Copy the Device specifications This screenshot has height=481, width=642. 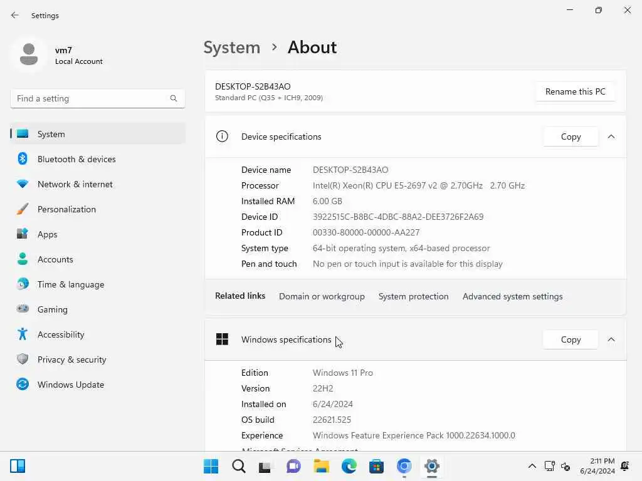click(571, 137)
